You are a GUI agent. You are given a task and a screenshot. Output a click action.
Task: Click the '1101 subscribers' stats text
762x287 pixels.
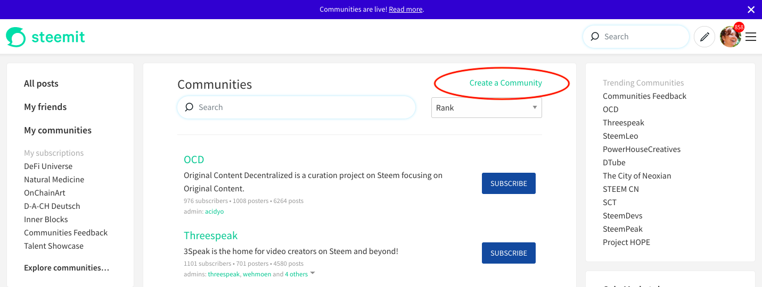pyautogui.click(x=207, y=264)
